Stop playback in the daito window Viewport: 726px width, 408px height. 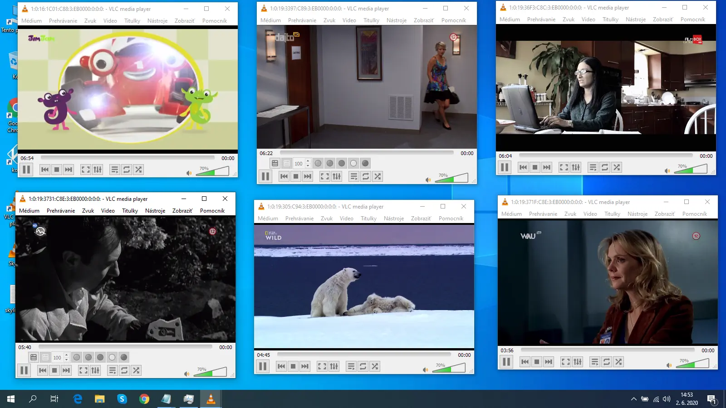click(296, 176)
